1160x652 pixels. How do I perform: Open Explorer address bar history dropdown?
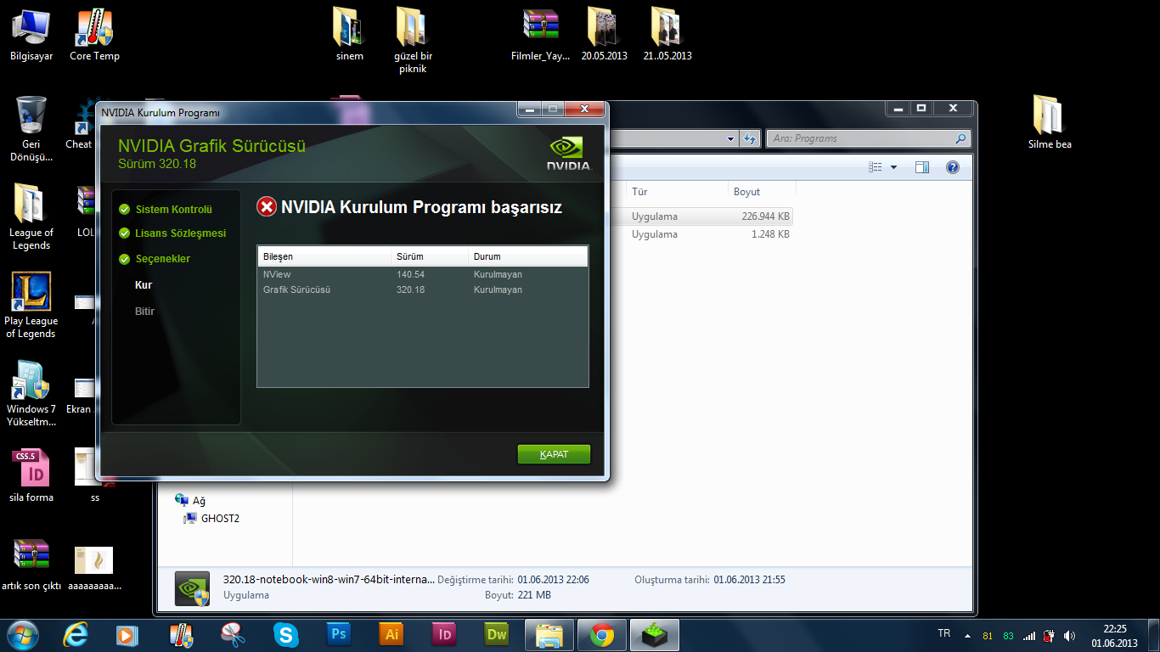point(731,138)
